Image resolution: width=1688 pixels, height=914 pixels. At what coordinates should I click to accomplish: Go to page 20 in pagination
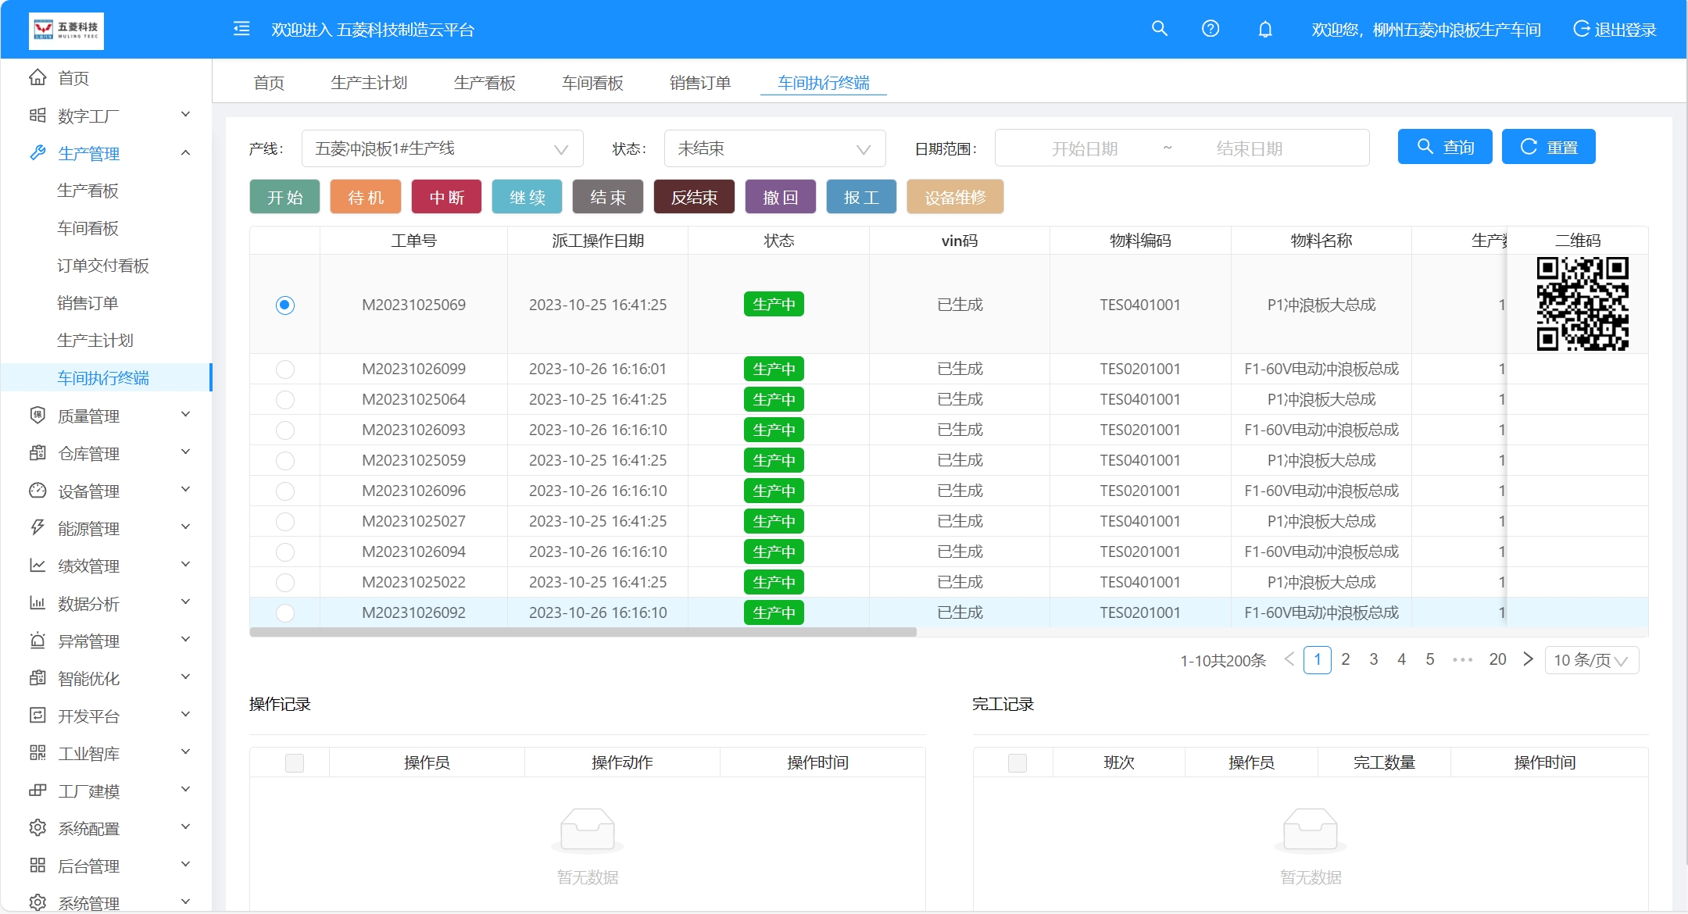1497,659
